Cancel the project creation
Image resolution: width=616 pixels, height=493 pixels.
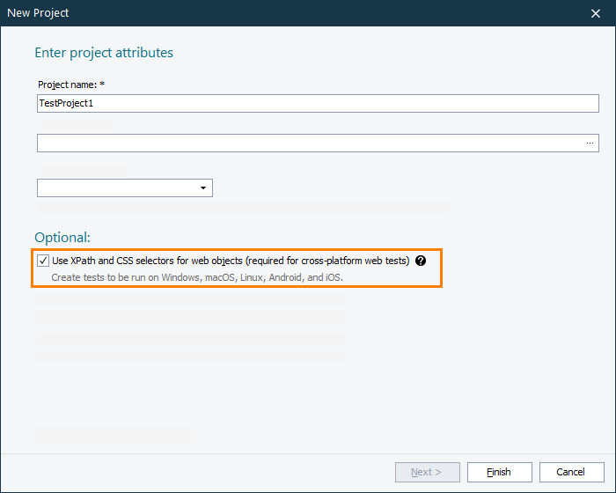pos(571,472)
